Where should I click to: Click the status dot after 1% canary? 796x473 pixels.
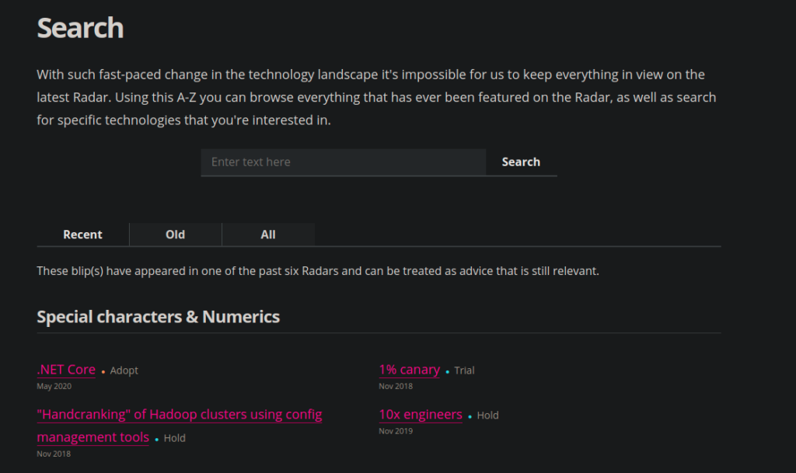[x=448, y=372]
